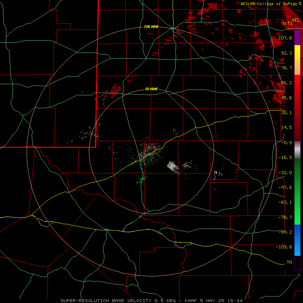Select the VEL legend title
Image resolution: width=303 pixels, height=303 pixels.
pos(296,20)
